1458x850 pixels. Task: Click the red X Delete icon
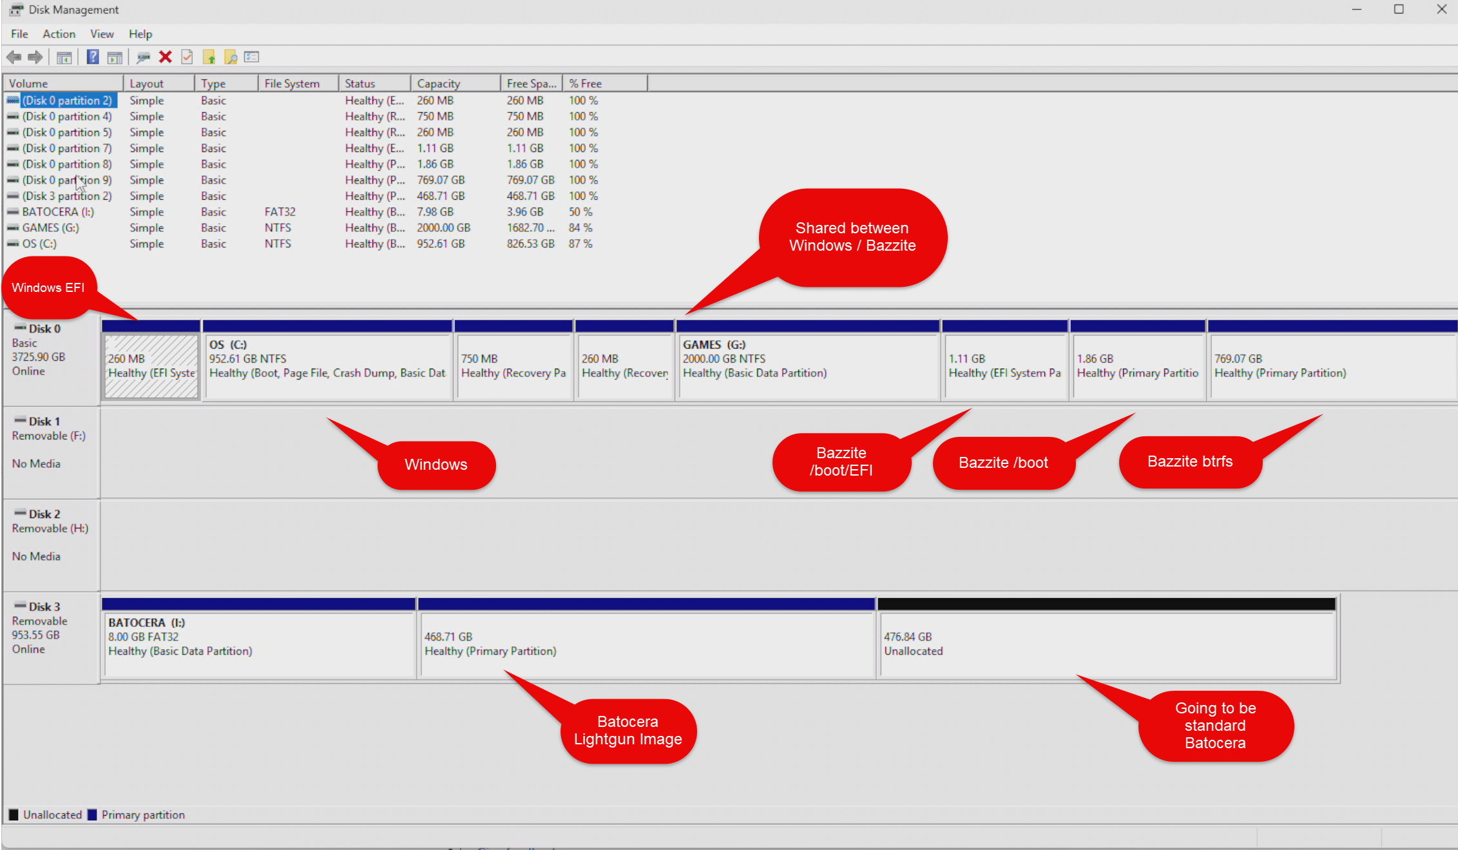166,57
